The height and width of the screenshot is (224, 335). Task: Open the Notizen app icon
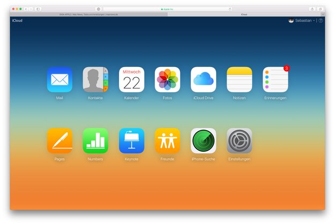tap(240, 79)
